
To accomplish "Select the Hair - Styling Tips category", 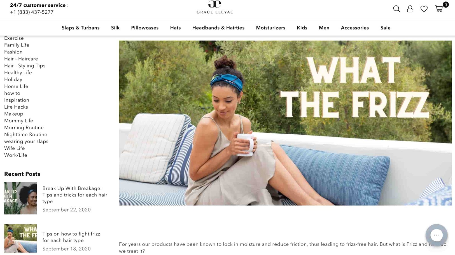I will (x=25, y=65).
